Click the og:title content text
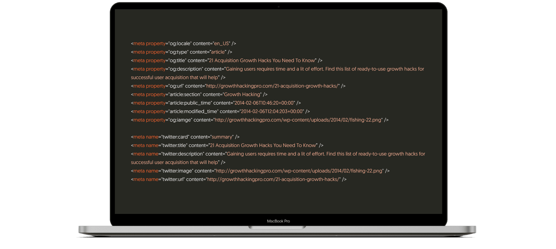 262,60
